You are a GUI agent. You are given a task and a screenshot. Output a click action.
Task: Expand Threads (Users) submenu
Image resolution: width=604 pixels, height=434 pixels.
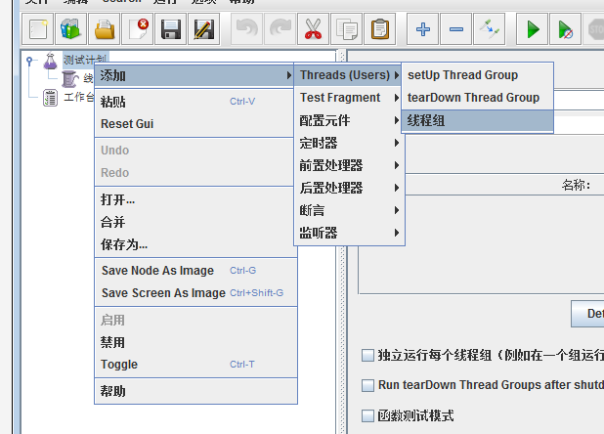[348, 75]
